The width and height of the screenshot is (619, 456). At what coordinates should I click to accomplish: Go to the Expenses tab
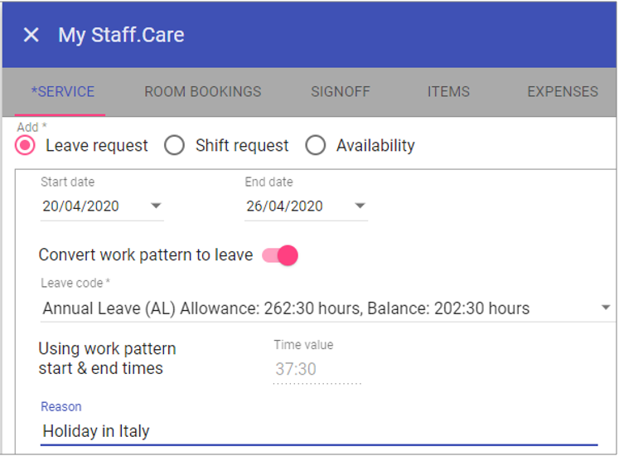(x=562, y=92)
